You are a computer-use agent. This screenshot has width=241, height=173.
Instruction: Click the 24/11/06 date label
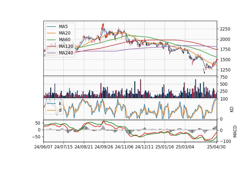click(124, 147)
